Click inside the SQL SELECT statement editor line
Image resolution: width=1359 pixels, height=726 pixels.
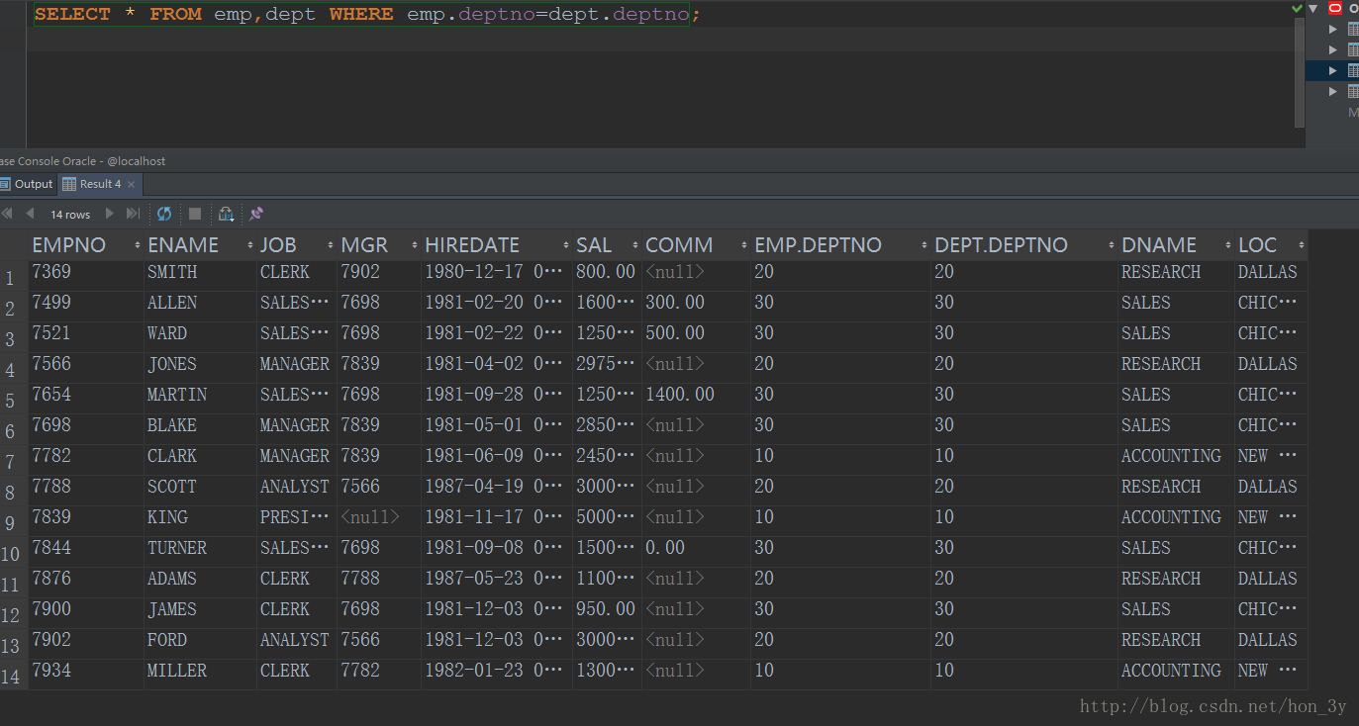[x=361, y=15]
